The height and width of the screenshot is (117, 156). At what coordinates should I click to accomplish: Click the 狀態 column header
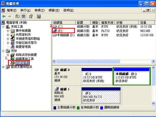coord(127,22)
